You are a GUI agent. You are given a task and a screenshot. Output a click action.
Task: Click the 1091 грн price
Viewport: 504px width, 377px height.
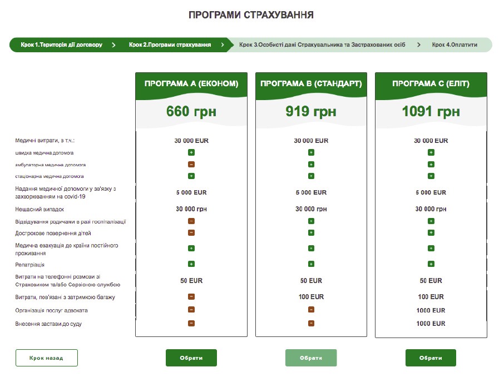(x=431, y=112)
